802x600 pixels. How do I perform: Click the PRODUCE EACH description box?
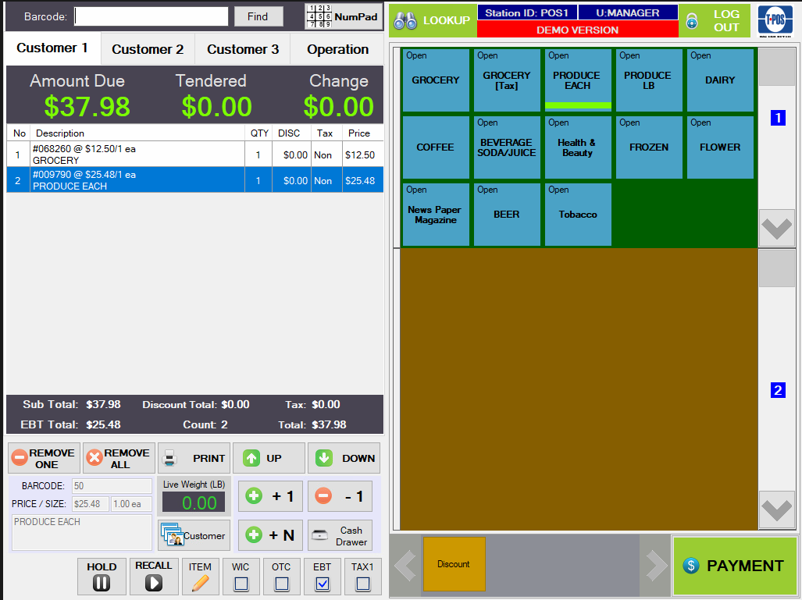click(x=82, y=533)
